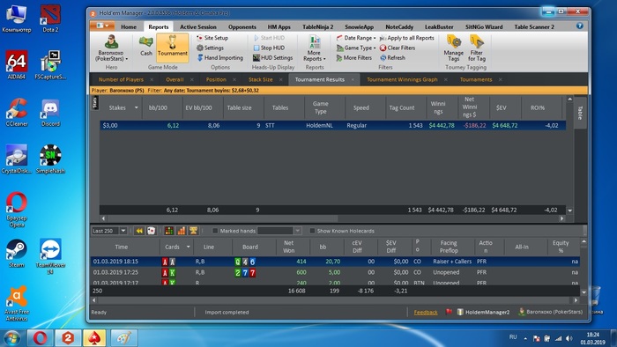Screen dimensions: 617x347
Task: Switch to the Overall report tab
Action: point(175,79)
